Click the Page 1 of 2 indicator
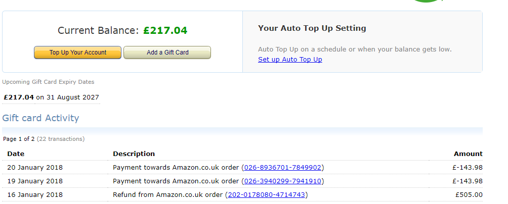Viewport: 508px width, 204px height. [19, 139]
